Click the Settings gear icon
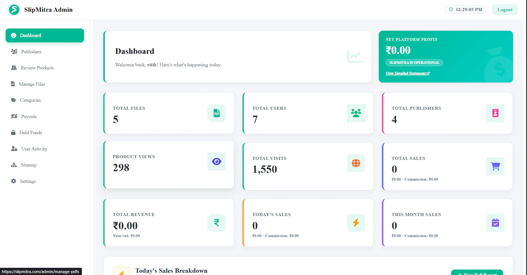 tap(14, 181)
